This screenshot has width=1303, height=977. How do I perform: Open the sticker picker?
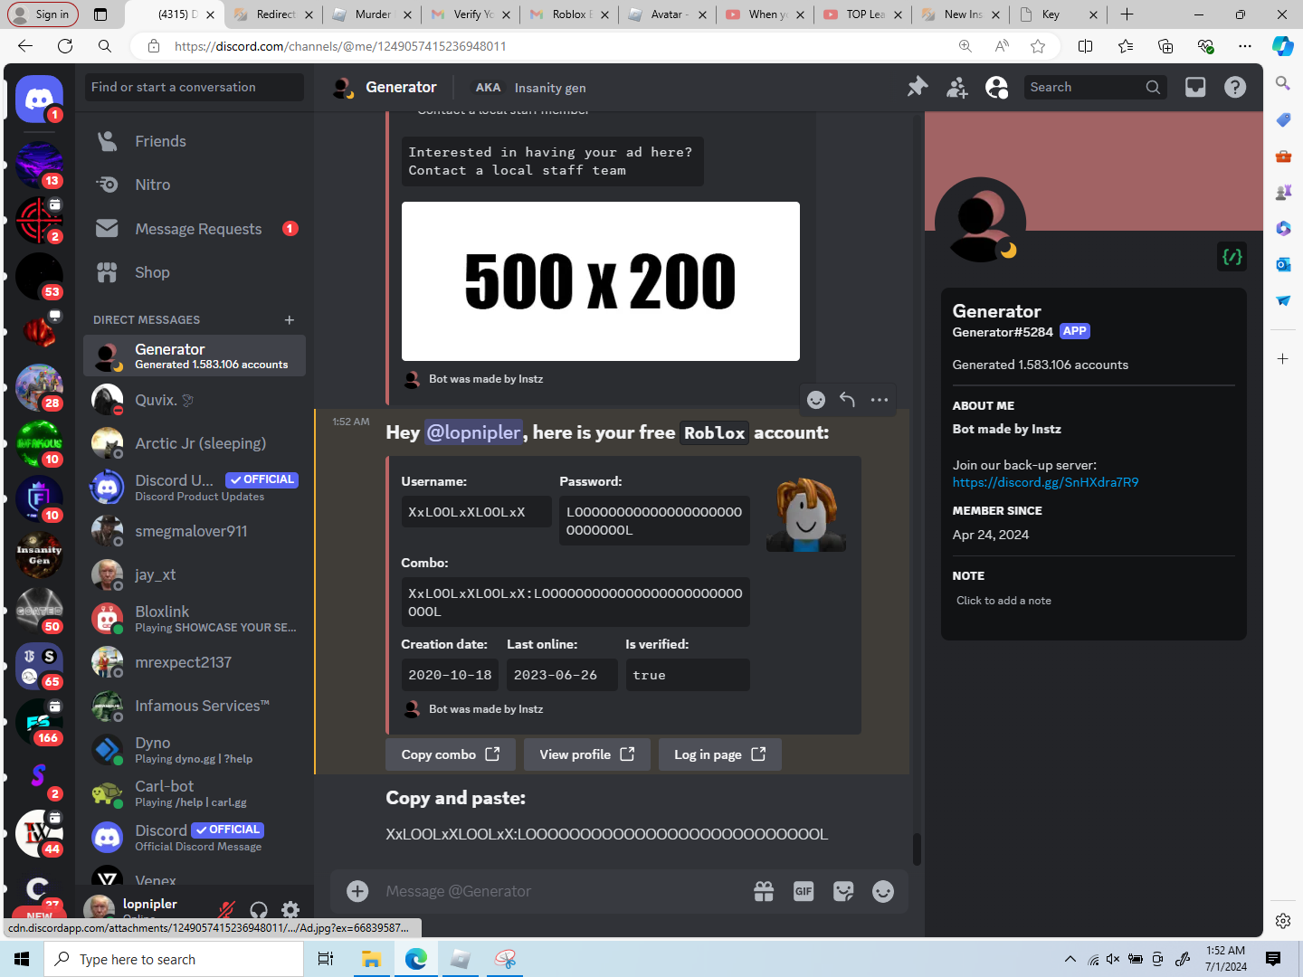point(843,891)
